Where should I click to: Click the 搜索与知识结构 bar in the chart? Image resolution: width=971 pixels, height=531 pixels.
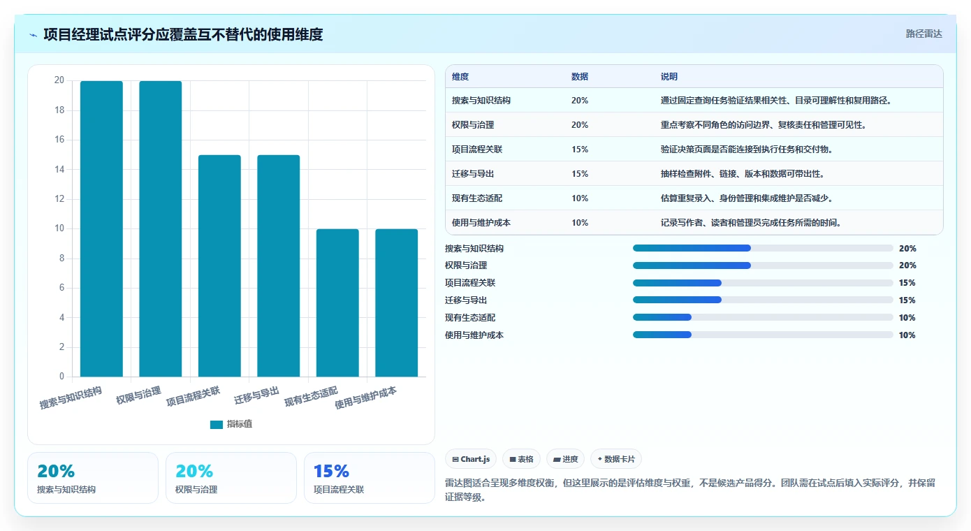coord(101,229)
